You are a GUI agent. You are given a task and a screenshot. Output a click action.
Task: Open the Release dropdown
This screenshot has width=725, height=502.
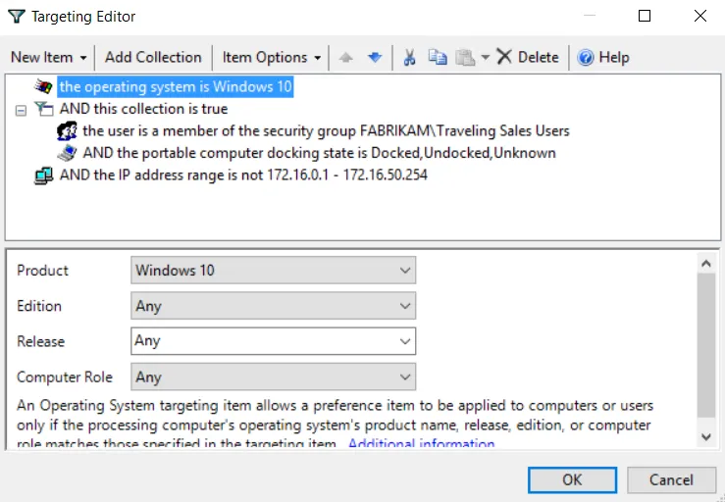click(274, 341)
